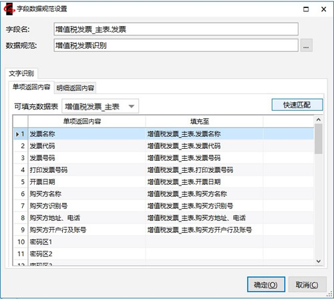
Task: Select the 开票日期 row in table
Action: click(164, 182)
